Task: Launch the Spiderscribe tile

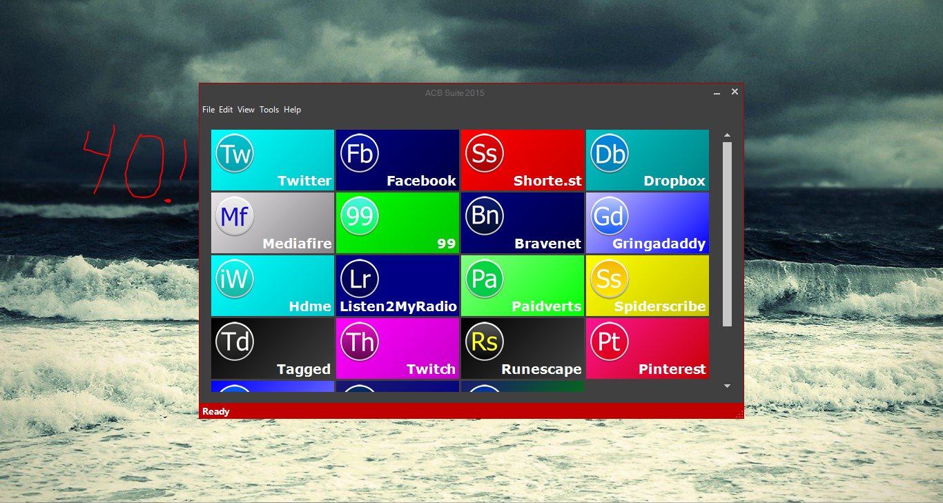Action: 648,286
